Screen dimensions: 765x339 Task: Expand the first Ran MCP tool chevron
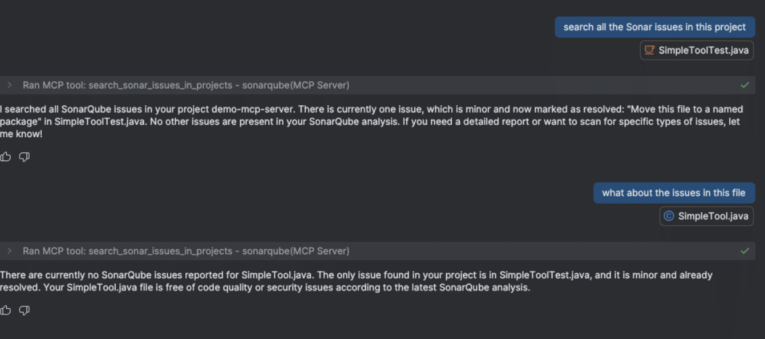tap(10, 85)
